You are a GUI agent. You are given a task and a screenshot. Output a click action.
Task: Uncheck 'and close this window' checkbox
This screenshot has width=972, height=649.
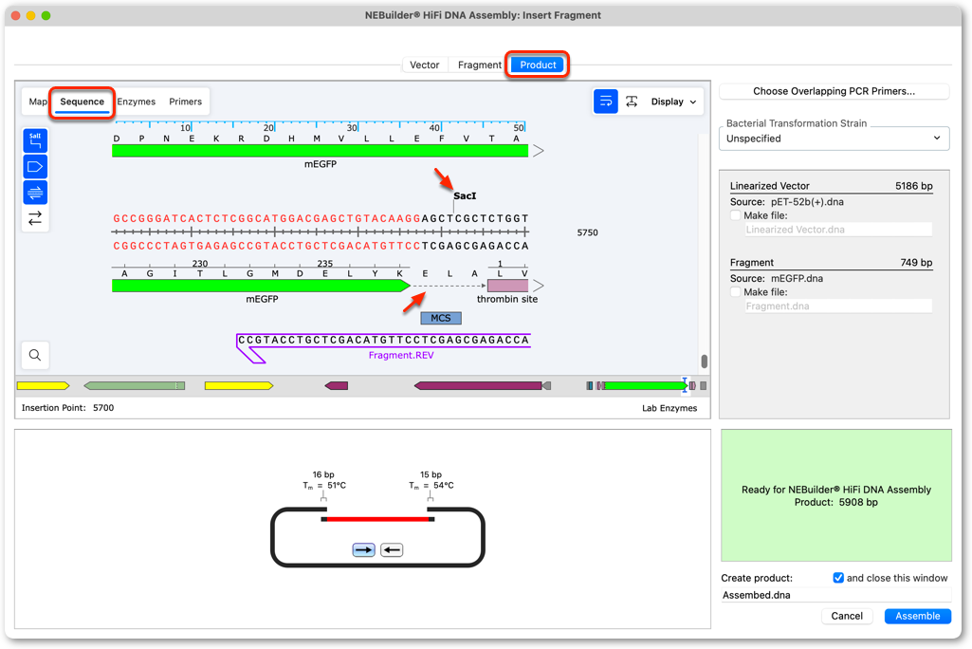(838, 578)
